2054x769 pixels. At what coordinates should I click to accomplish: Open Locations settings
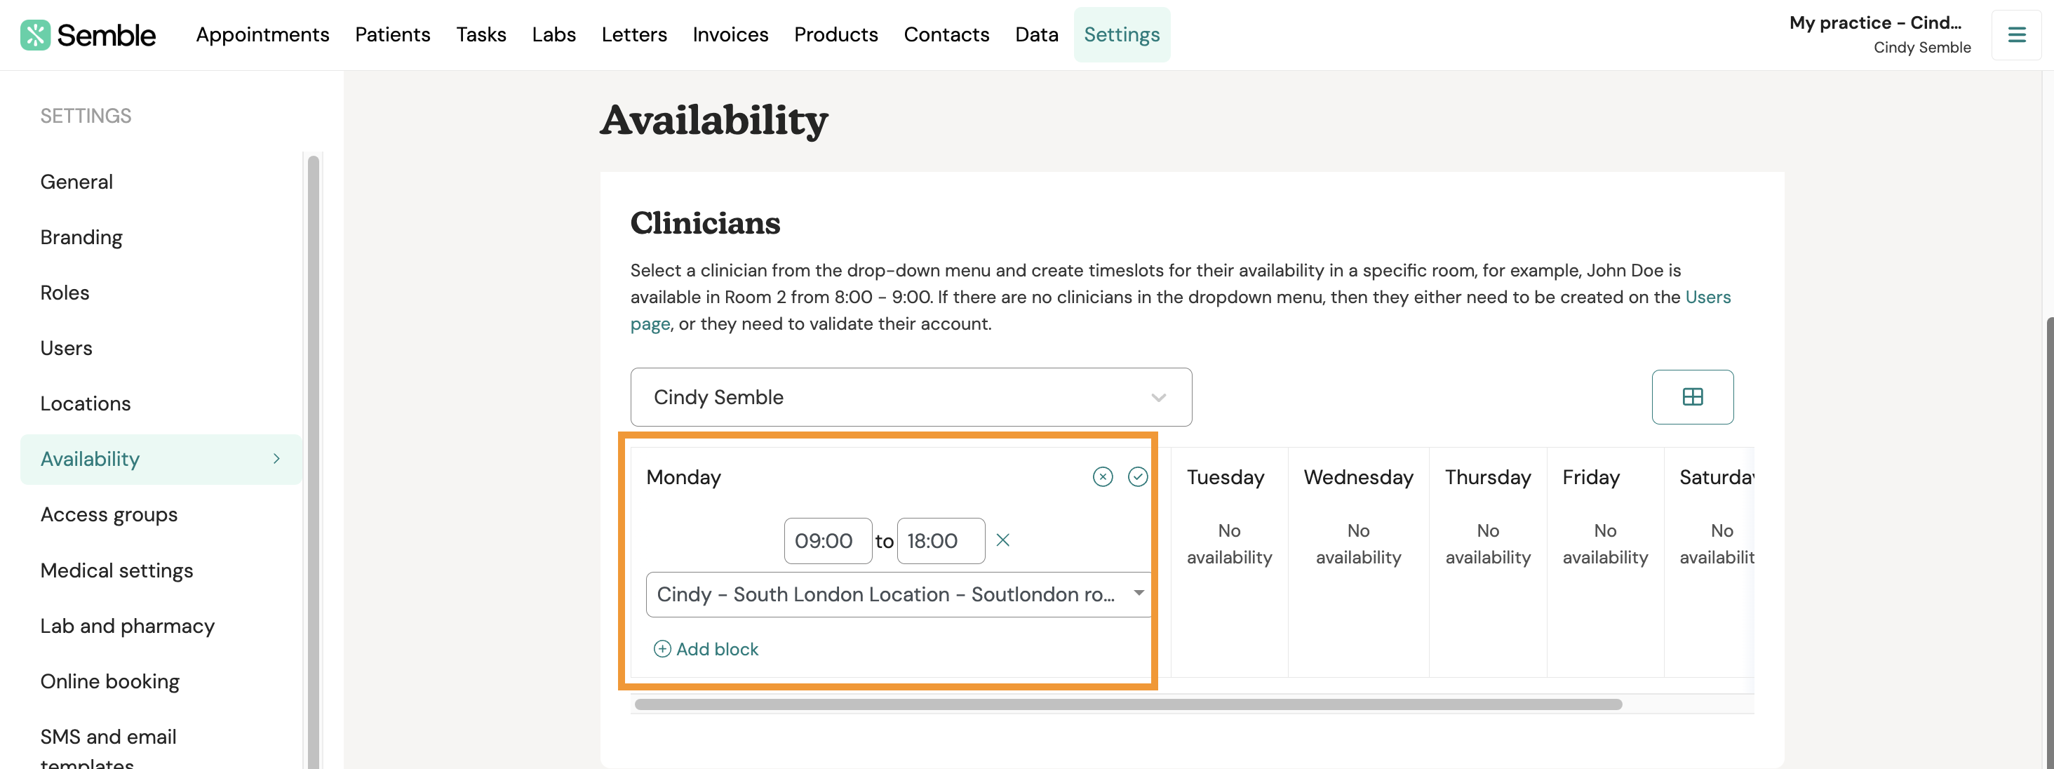86,403
